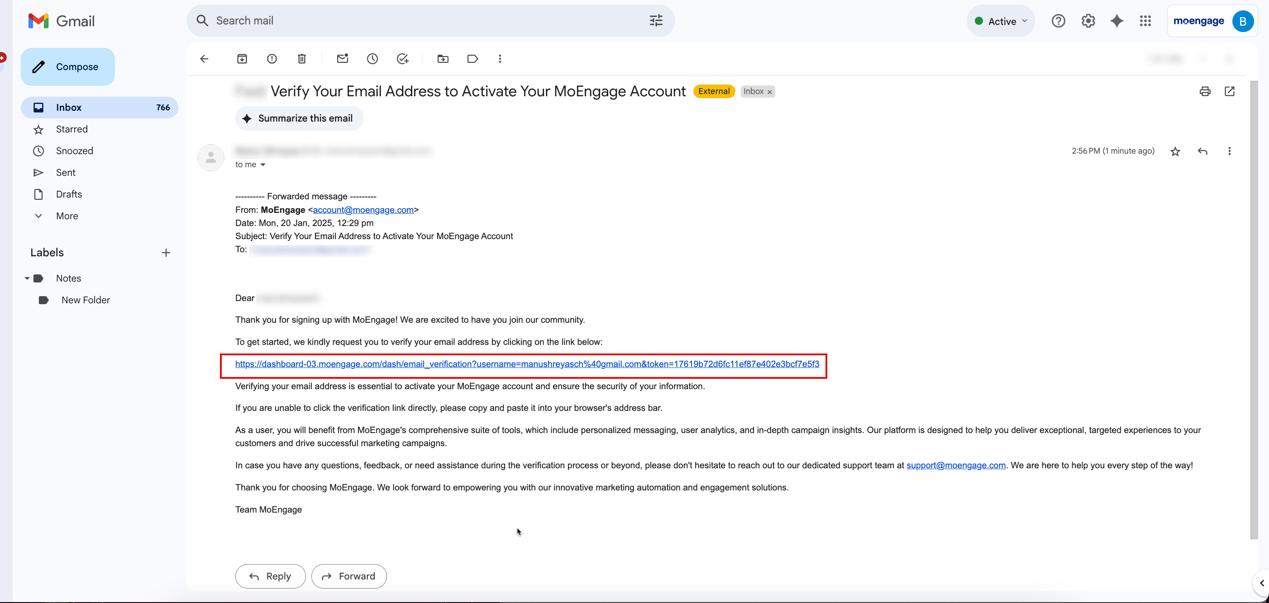
Task: Delete the email with trash icon
Action: (302, 59)
